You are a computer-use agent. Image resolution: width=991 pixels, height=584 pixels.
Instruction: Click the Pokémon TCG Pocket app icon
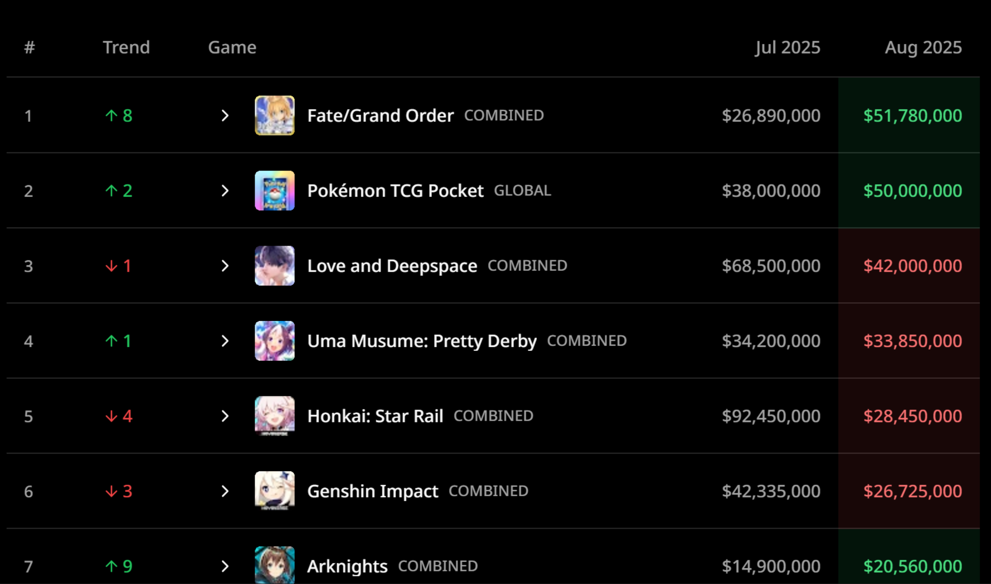[x=275, y=191]
